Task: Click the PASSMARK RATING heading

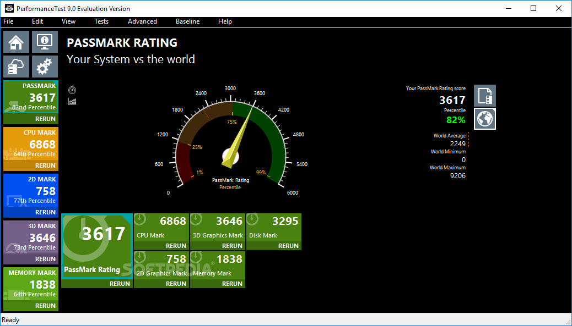Action: tap(122, 42)
